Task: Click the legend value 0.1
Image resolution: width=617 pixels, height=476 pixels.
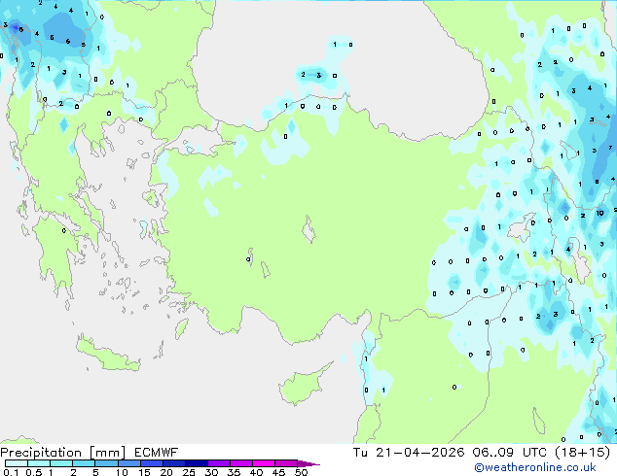Action: 11,472
